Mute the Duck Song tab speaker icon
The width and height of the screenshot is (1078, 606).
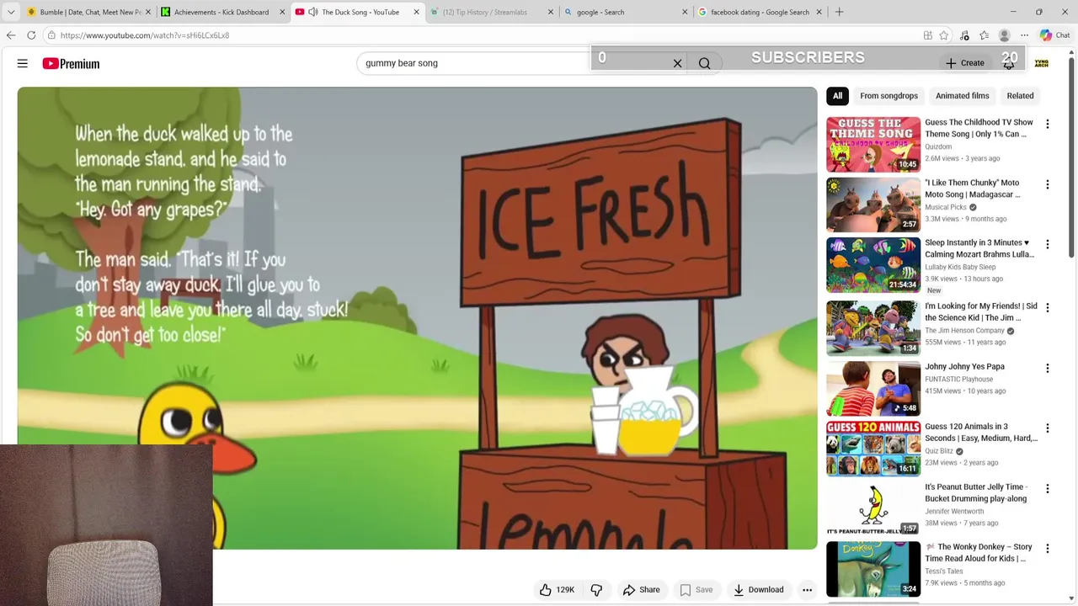click(312, 12)
